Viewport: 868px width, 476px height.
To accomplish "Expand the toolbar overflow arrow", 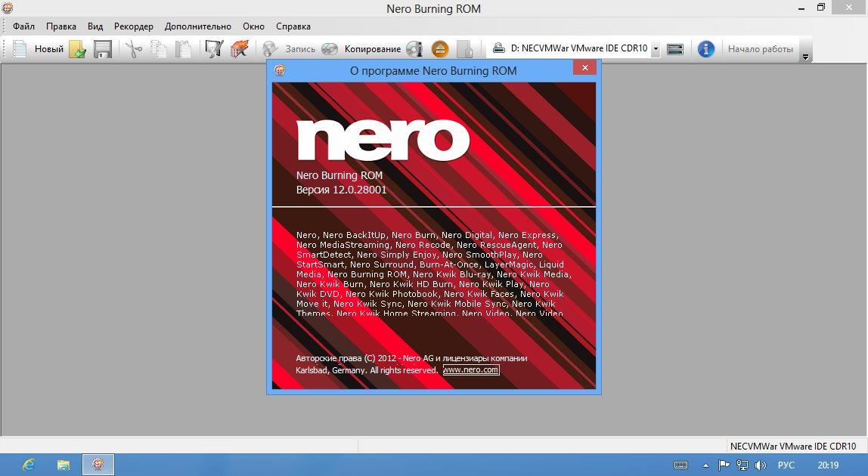I will [x=806, y=56].
